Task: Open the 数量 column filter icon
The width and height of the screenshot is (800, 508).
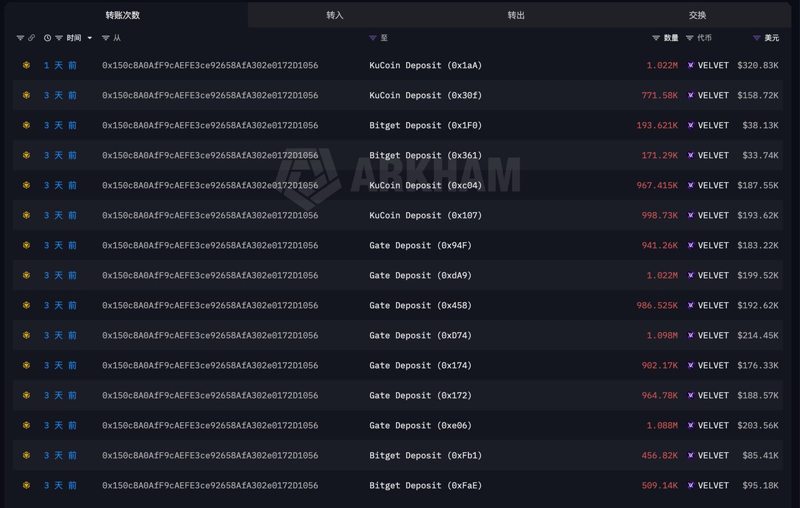Action: pyautogui.click(x=656, y=38)
